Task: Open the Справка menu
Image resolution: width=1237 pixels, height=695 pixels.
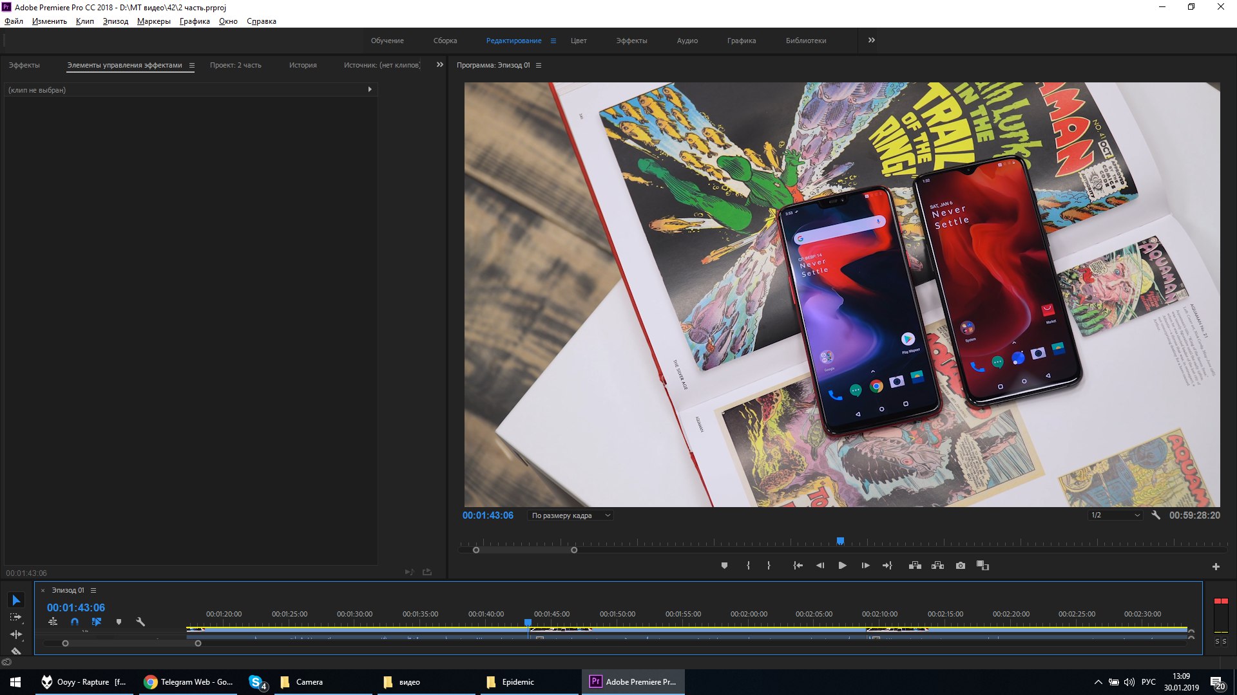Action: coord(262,21)
